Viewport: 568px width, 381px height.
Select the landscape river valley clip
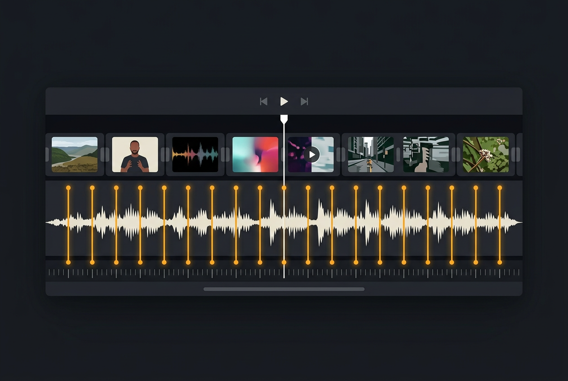(x=75, y=155)
